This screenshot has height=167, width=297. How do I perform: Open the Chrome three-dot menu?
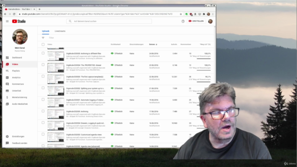213,14
